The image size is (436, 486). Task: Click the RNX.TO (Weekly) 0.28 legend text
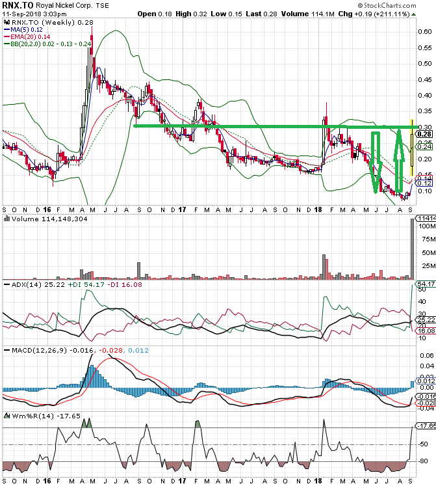click(x=52, y=22)
